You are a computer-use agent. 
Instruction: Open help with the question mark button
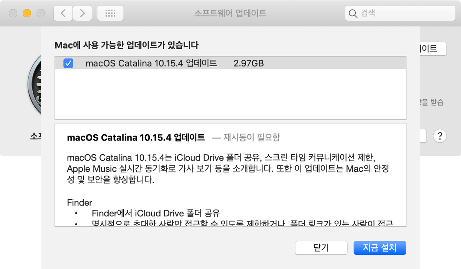pos(439,136)
